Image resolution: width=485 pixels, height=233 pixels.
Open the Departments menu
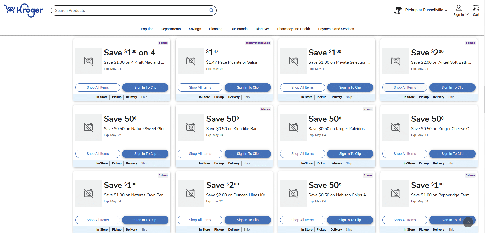point(171,29)
